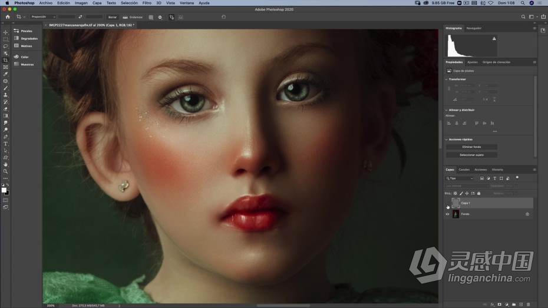Viewport: 548px width, 308px height.
Task: Open the Edit Toolbar three-dots menu
Action: [x=5, y=178]
